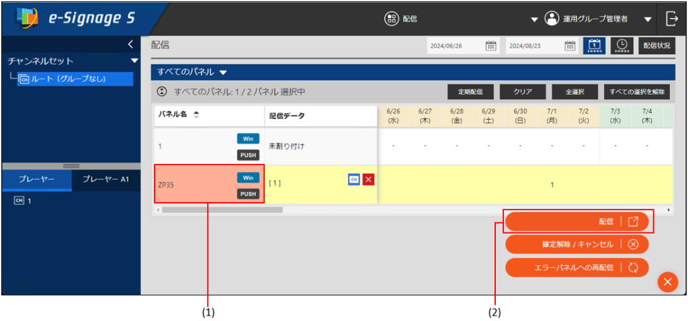This screenshot has width=688, height=321.
Task: Open calendar picker for start date 2024/06/26
Action: tap(490, 45)
